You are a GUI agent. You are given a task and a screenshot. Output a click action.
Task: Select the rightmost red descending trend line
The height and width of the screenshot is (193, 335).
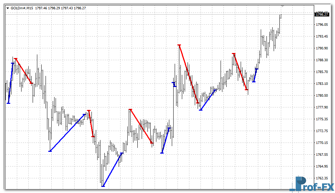coord(240,72)
